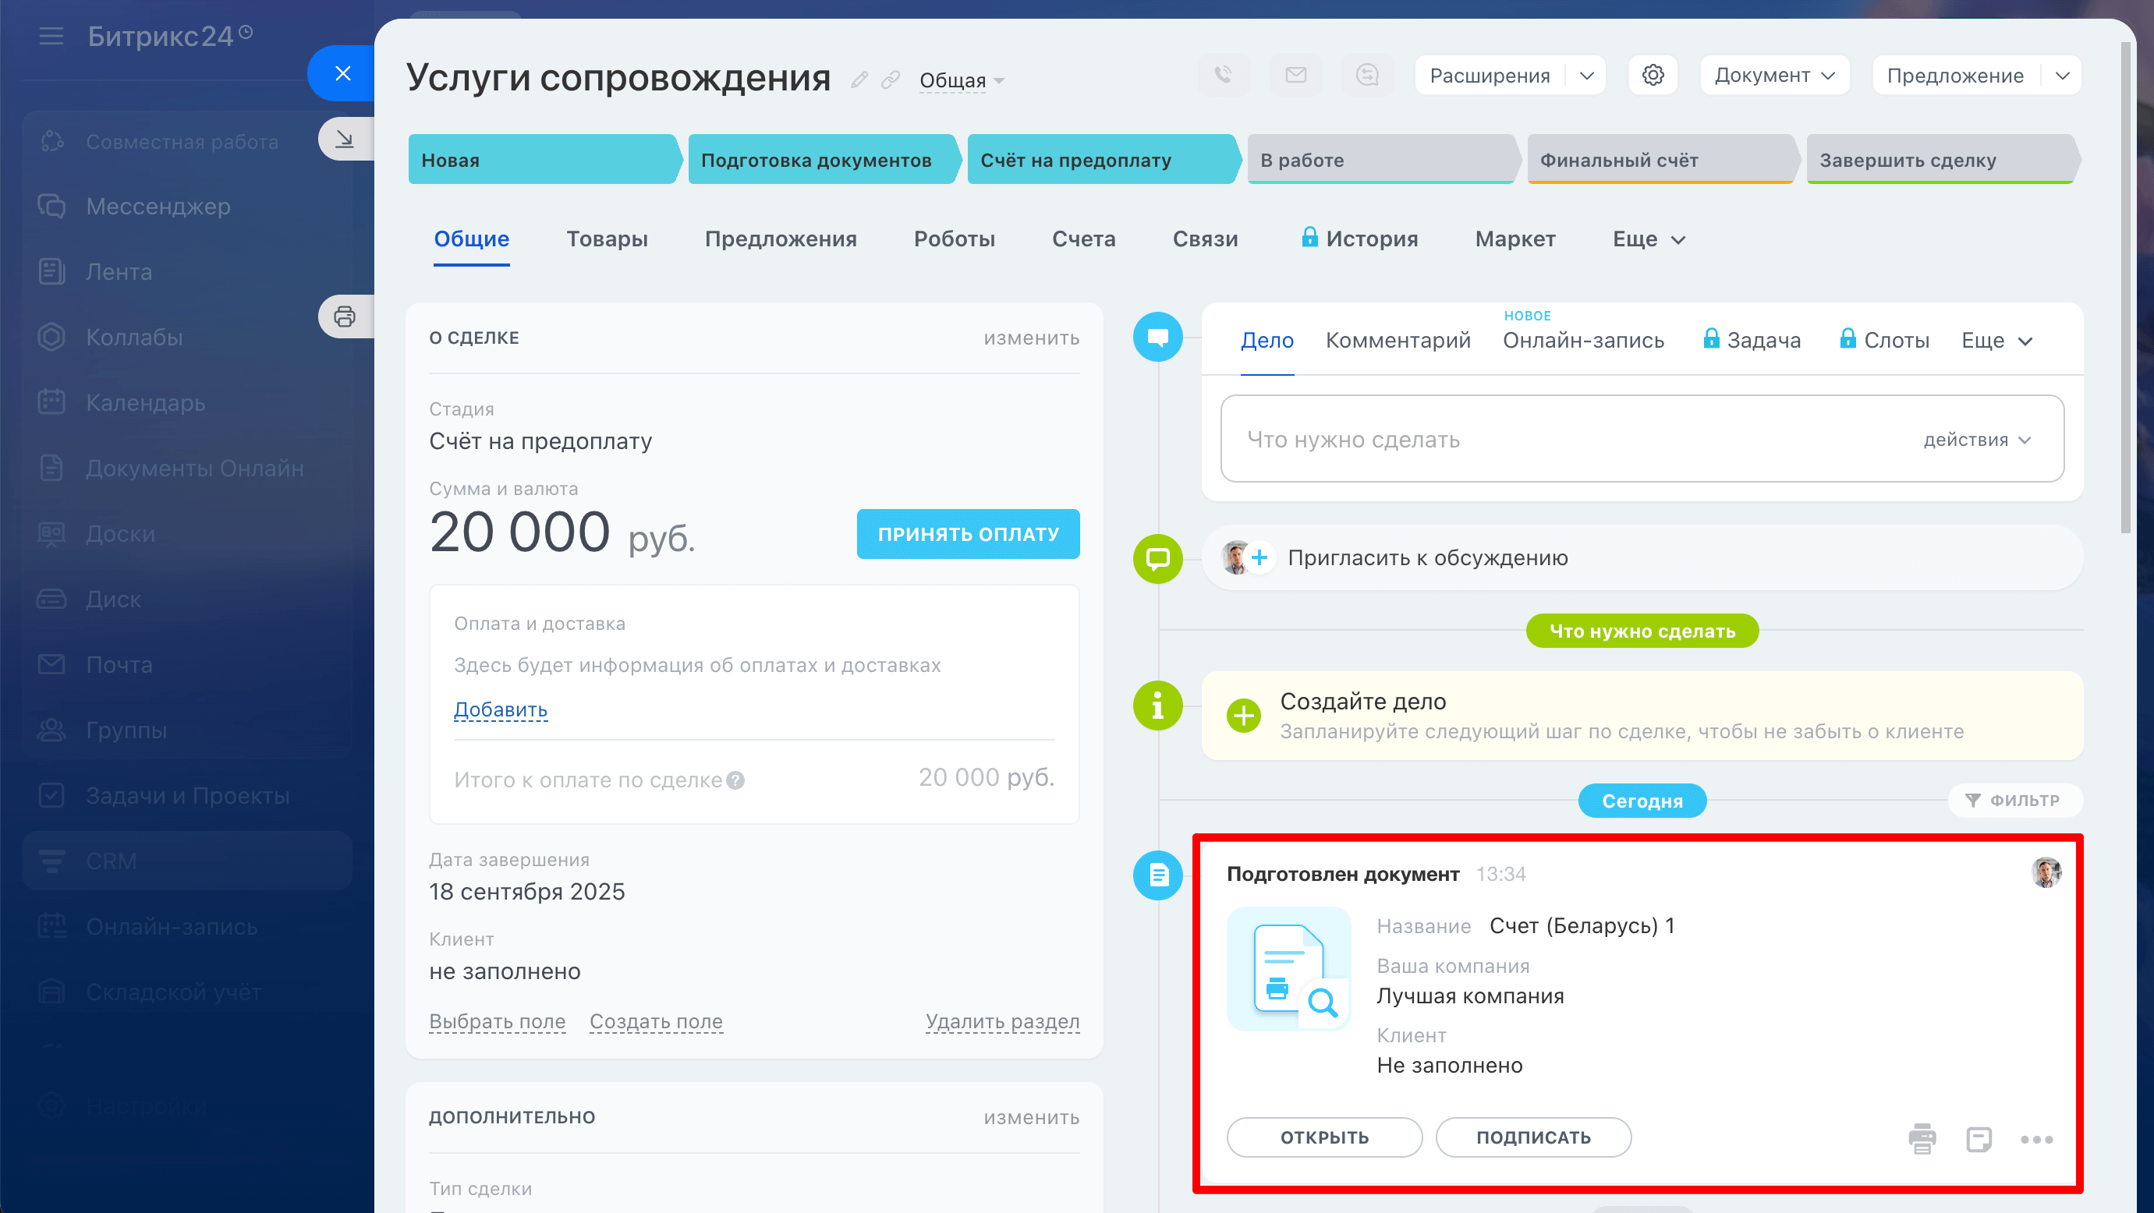
Task: Click Удалить раздел link
Action: pyautogui.click(x=1003, y=1021)
